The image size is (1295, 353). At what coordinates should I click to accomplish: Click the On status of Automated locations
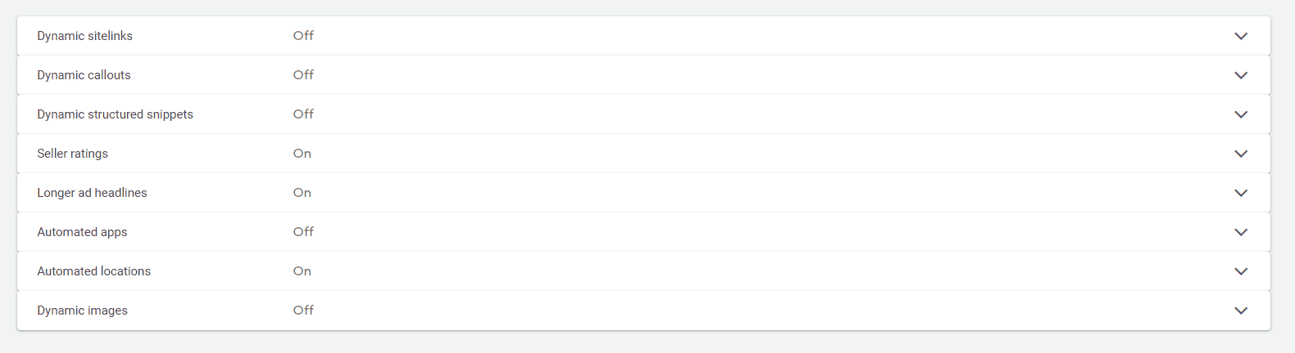point(302,271)
